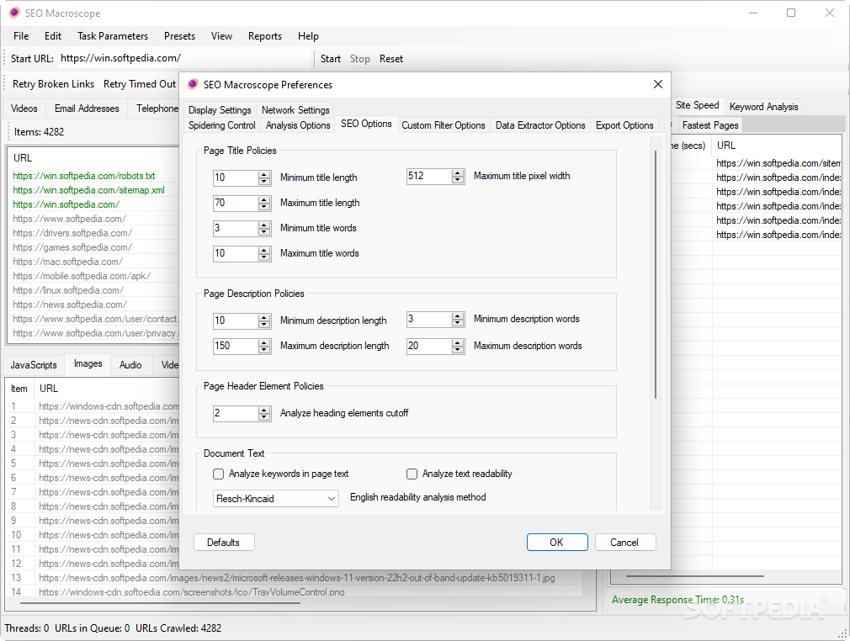This screenshot has height=641, width=850.
Task: Click the SEO Macroscope app icon in title bar
Action: 14,13
